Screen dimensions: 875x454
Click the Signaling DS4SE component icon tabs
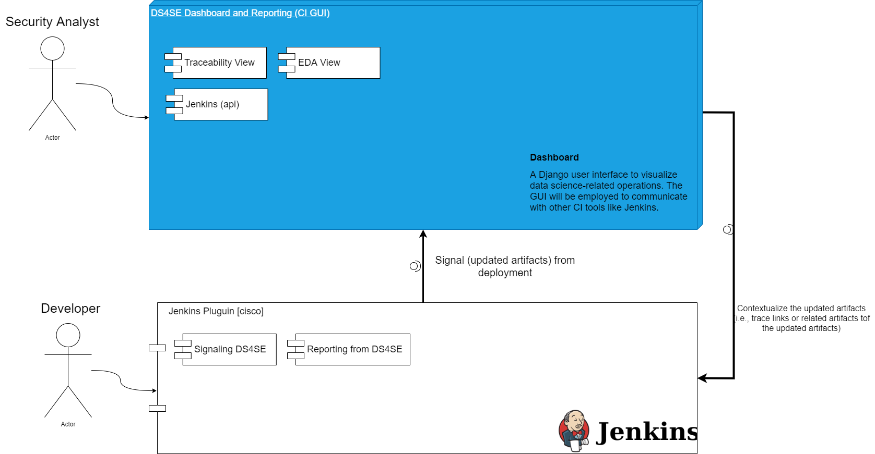183,349
